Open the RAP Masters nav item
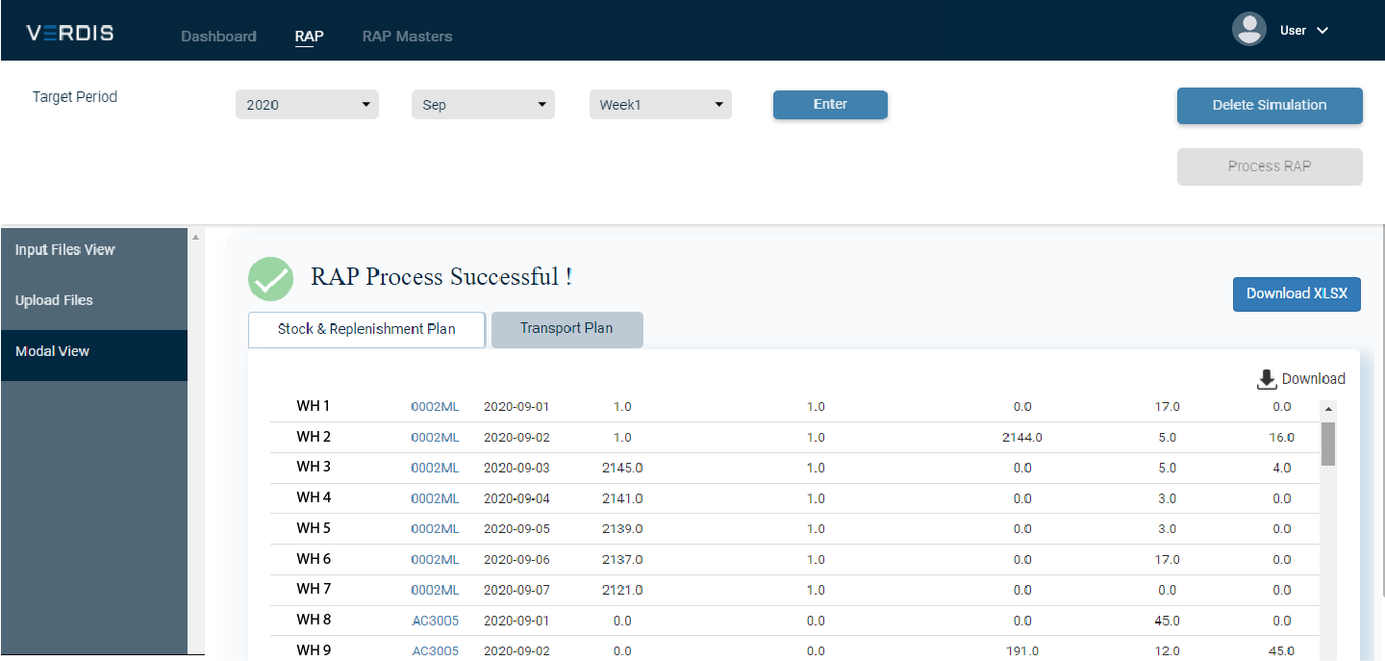The width and height of the screenshot is (1385, 661). point(407,37)
